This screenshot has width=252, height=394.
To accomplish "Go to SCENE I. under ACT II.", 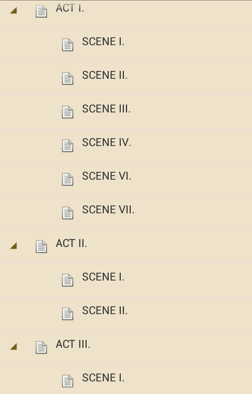I will point(103,277).
